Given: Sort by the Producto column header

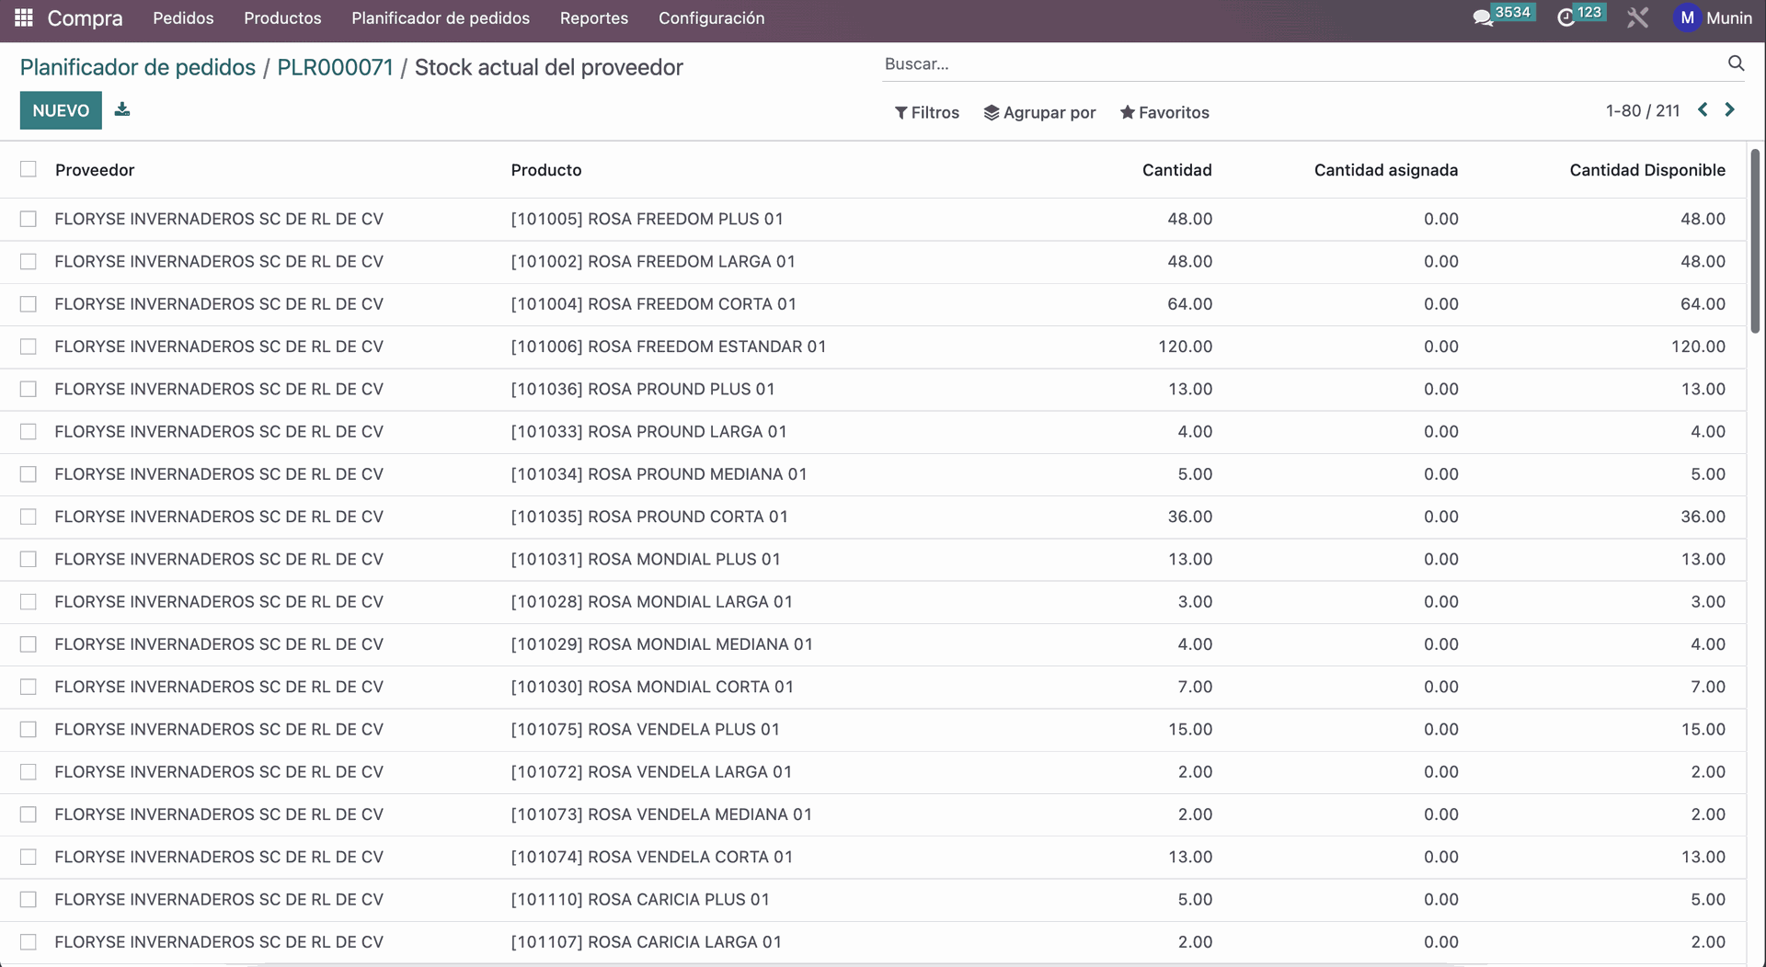Looking at the screenshot, I should (x=546, y=170).
